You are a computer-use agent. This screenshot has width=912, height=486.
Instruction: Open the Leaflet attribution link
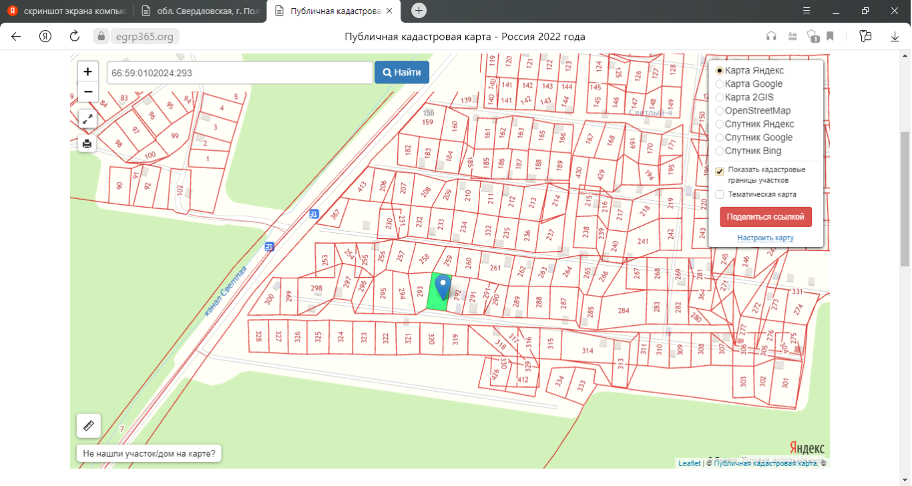[x=690, y=463]
